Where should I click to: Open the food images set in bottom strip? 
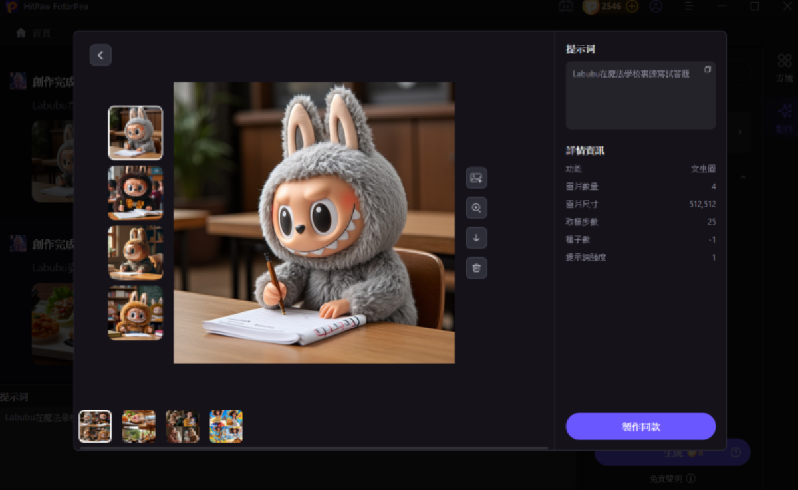[139, 426]
